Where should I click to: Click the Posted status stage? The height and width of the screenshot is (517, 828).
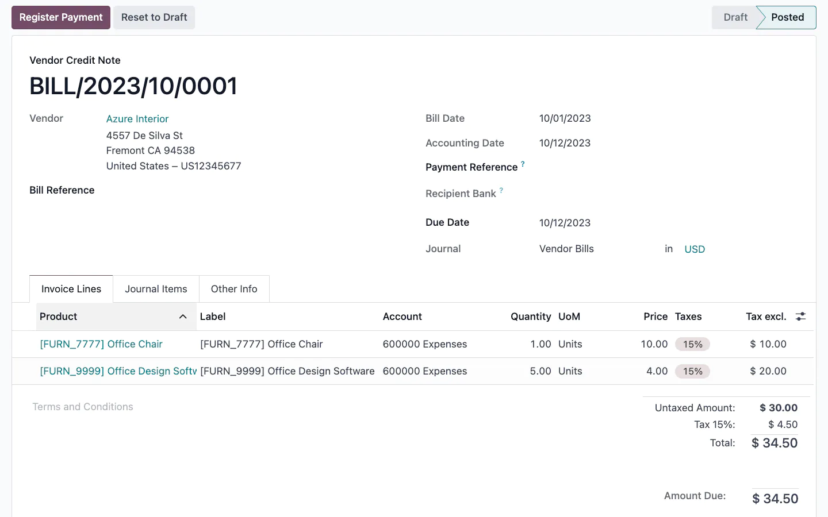[787, 17]
